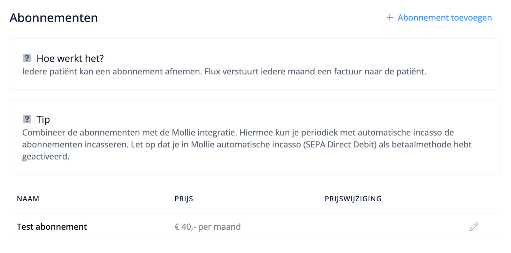Click the plus icon before 'Abonnement toevoegen'
Screen dimensions: 511x253
(x=389, y=18)
